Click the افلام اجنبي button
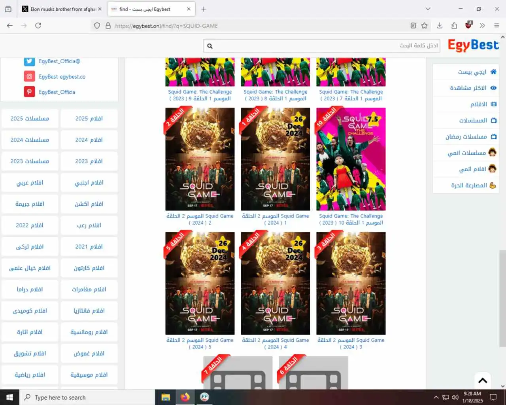The width and height of the screenshot is (506, 405). pyautogui.click(x=89, y=182)
